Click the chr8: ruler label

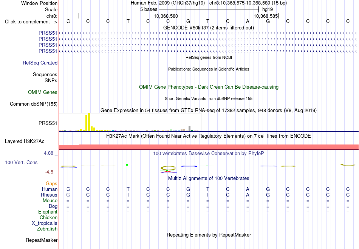point(52,16)
